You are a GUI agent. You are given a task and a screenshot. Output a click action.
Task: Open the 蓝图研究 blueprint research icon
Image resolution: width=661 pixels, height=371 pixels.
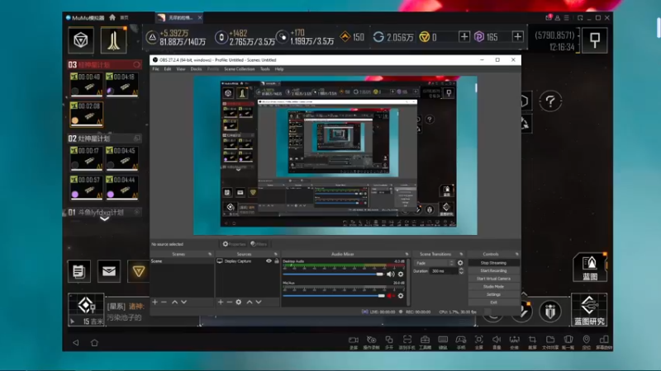(589, 311)
